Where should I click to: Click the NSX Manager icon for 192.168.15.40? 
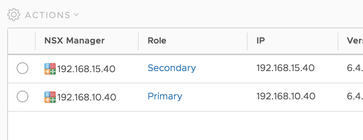coord(50,69)
